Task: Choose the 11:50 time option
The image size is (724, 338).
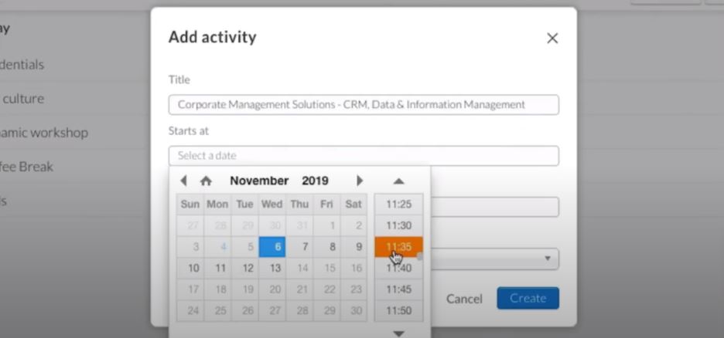Action: click(398, 310)
